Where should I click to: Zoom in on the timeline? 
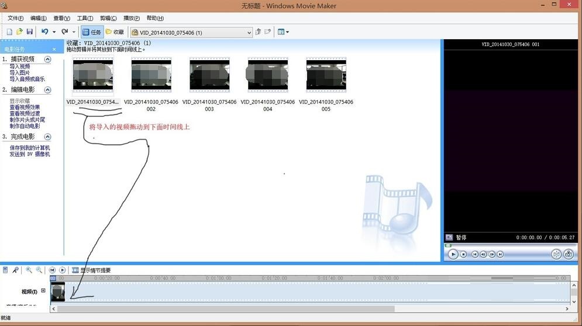tap(29, 270)
